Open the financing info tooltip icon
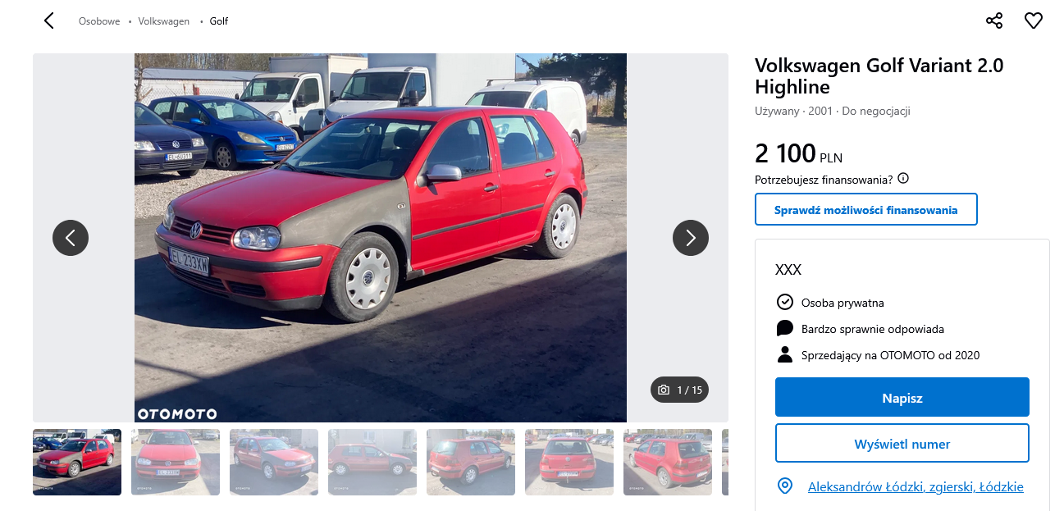Image resolution: width=1064 pixels, height=511 pixels. tap(903, 179)
